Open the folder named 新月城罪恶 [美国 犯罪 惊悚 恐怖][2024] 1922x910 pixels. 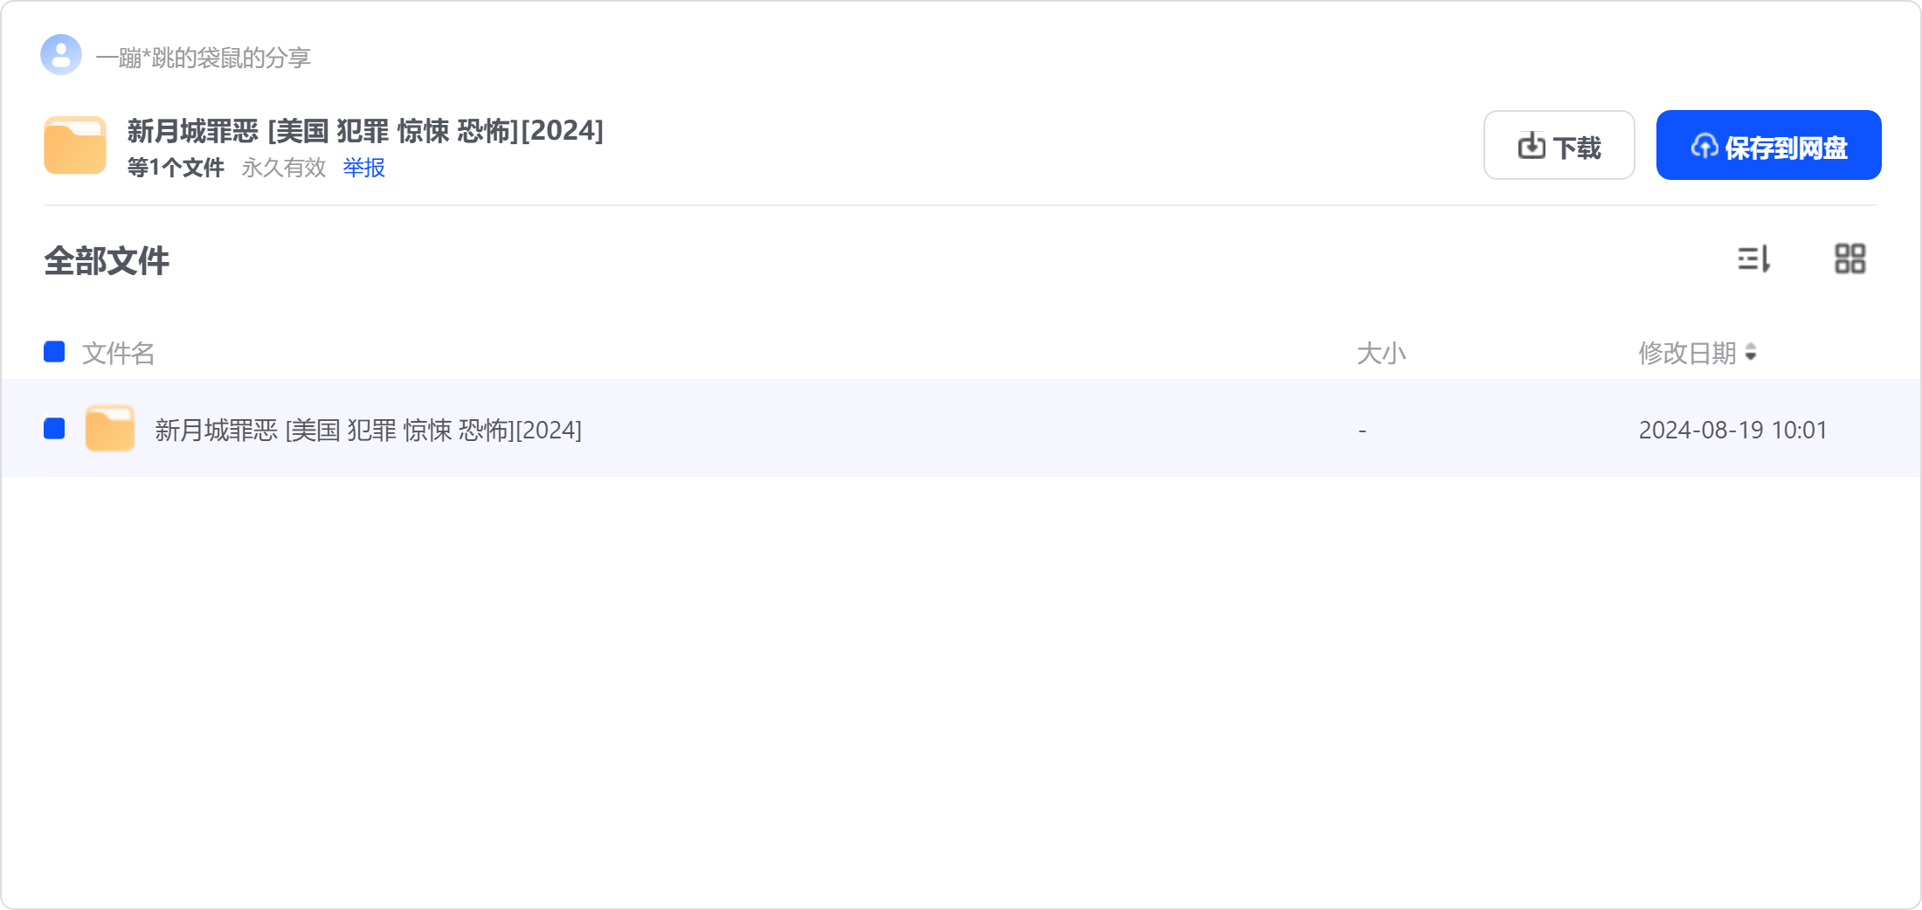(x=368, y=430)
